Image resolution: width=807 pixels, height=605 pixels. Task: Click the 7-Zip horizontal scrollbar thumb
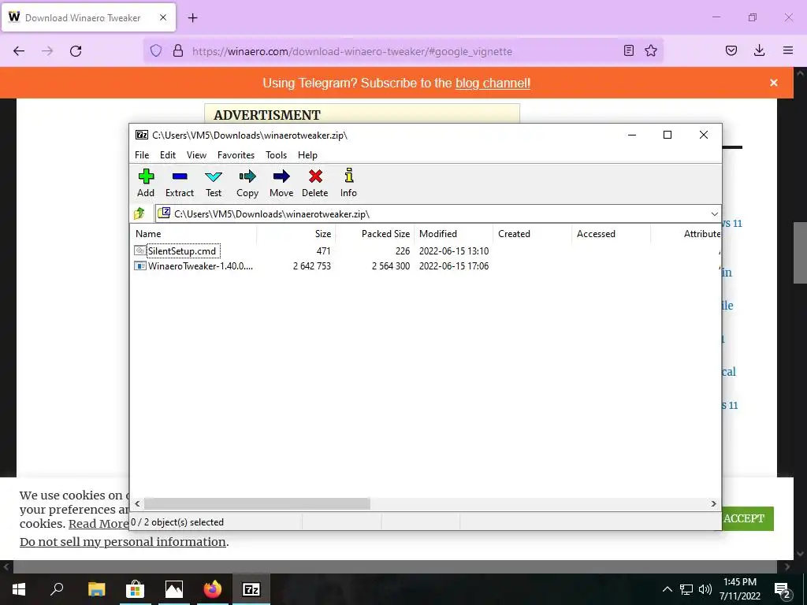257,503
